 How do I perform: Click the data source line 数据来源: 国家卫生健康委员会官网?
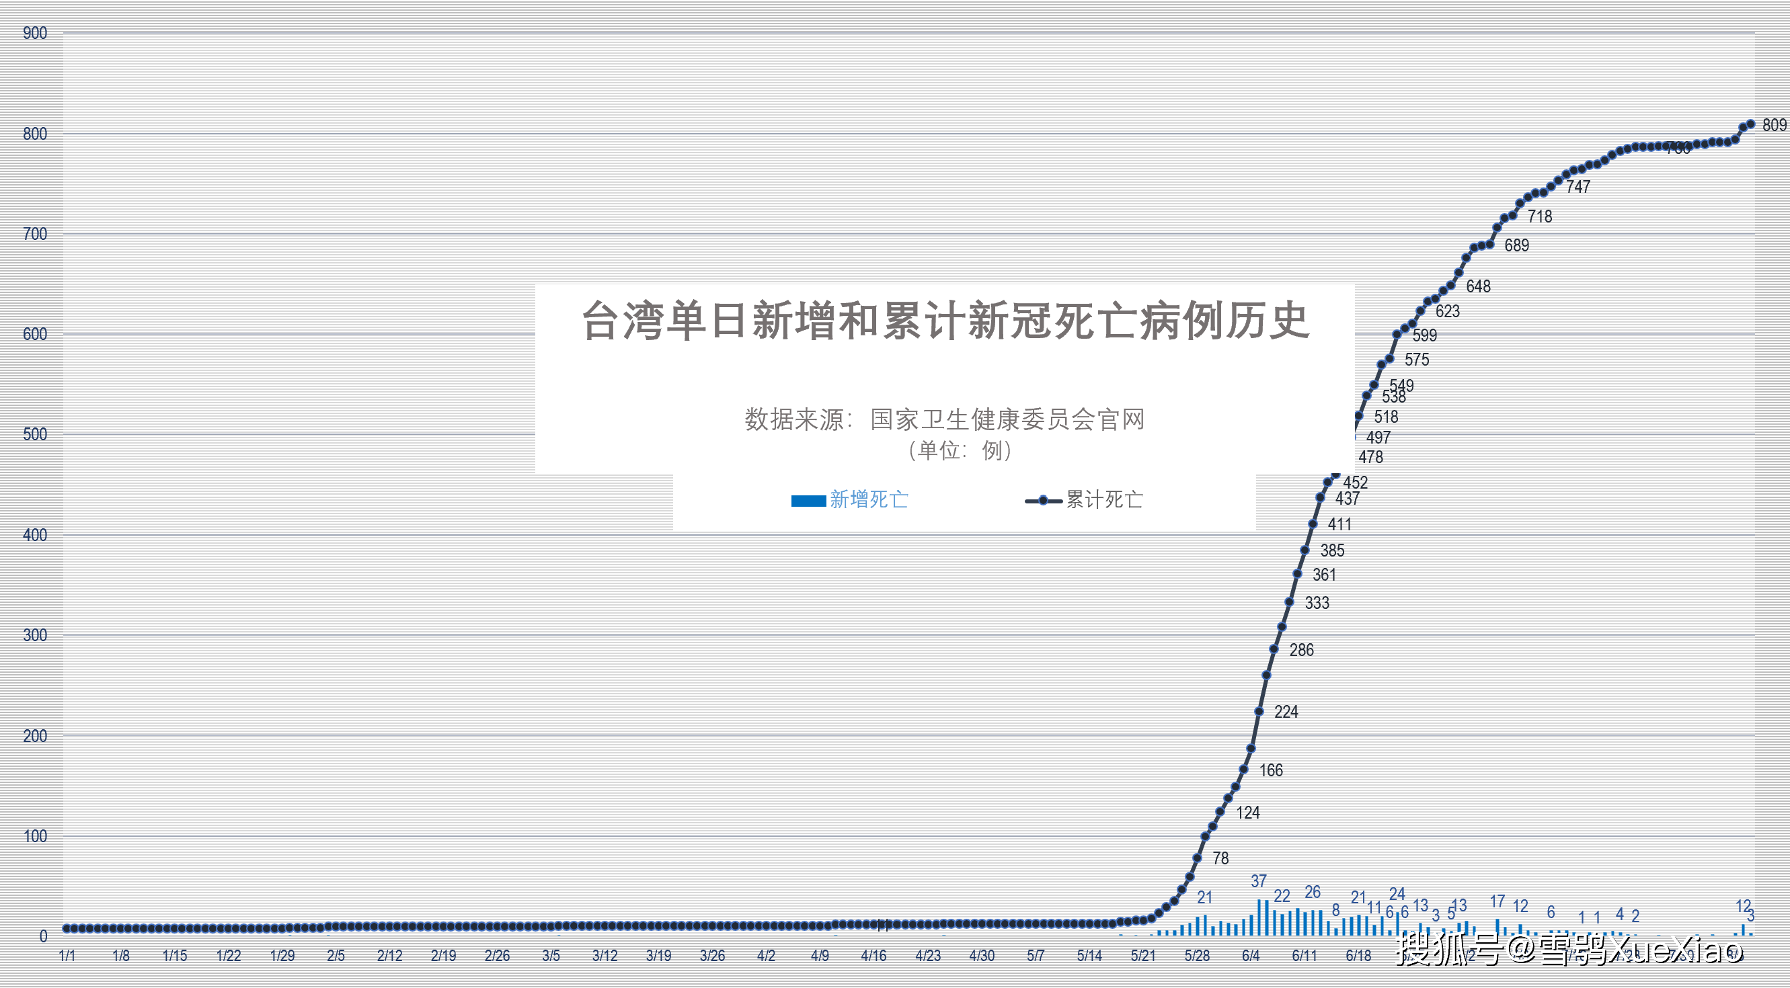(x=945, y=419)
